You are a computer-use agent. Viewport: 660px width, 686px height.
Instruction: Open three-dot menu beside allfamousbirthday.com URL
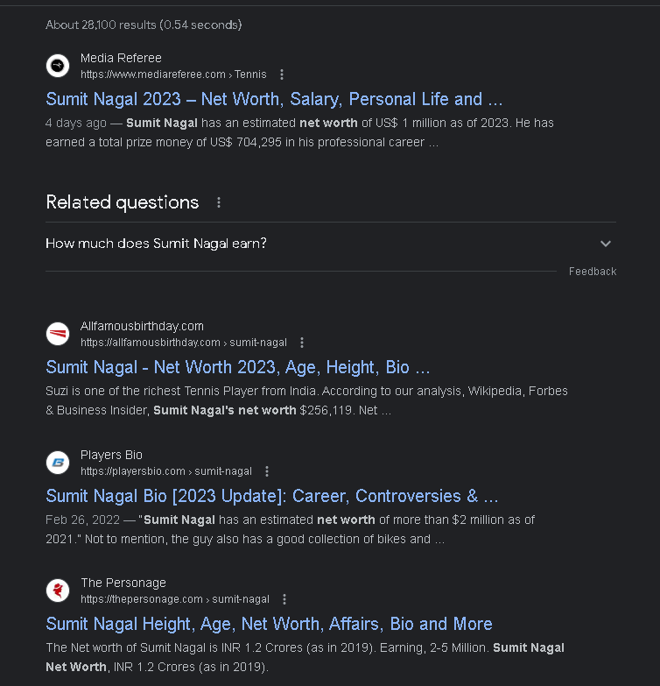302,343
